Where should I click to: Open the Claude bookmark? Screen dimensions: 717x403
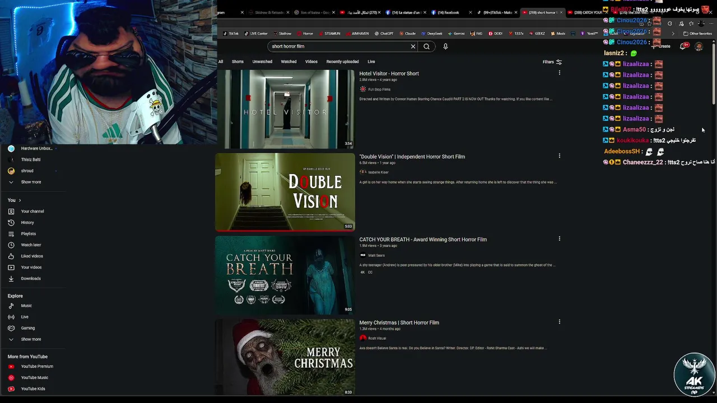click(x=407, y=34)
